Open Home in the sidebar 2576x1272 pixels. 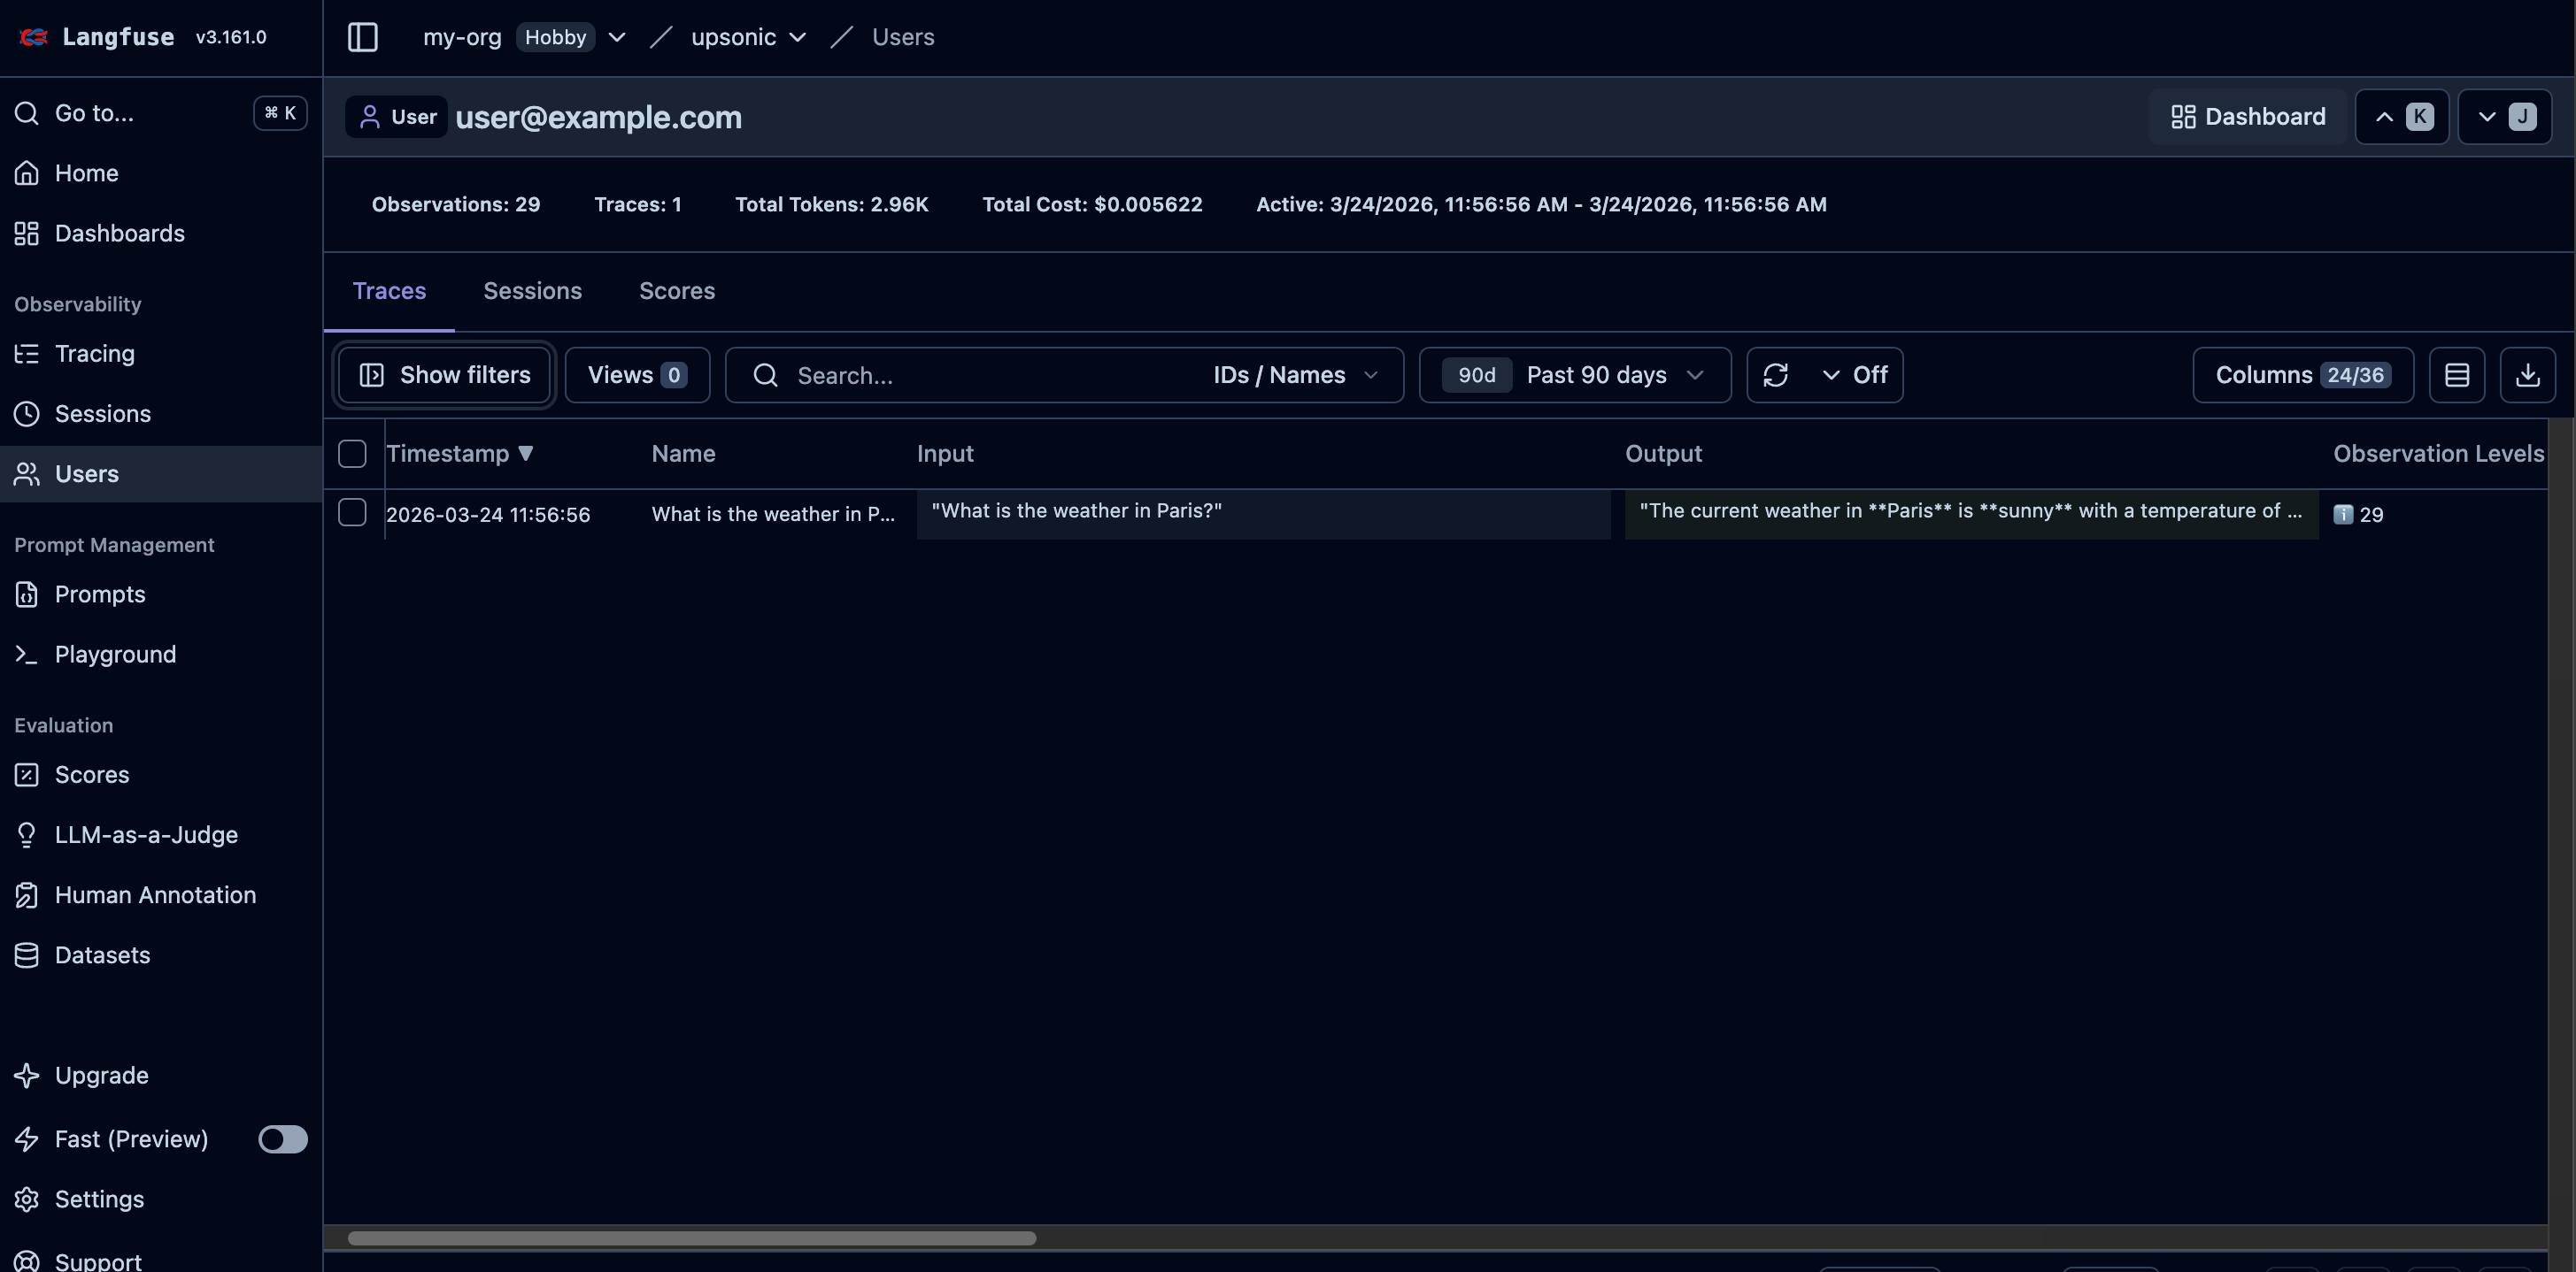[x=161, y=172]
